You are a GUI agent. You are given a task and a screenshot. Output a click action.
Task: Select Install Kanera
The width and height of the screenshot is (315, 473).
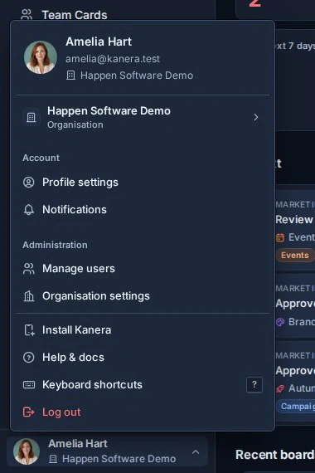pyautogui.click(x=143, y=330)
